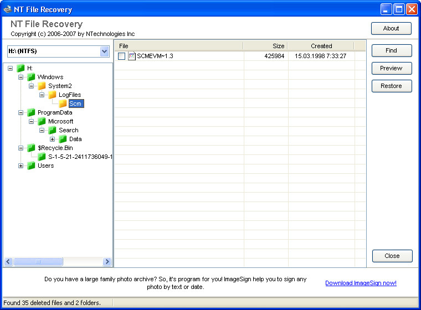Click the green H: drive folder icon

point(20,68)
